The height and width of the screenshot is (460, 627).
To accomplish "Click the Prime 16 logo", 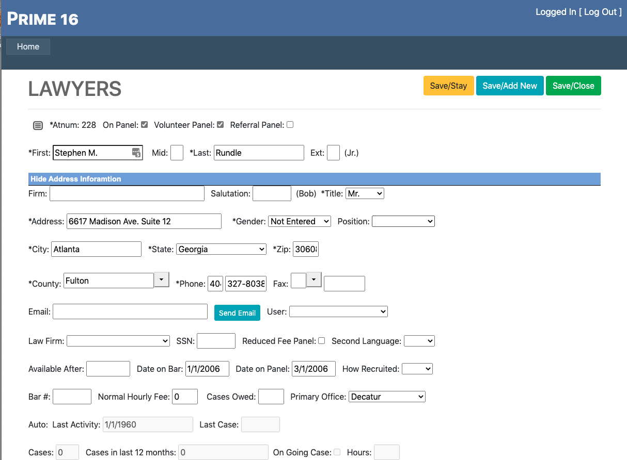I will point(42,19).
